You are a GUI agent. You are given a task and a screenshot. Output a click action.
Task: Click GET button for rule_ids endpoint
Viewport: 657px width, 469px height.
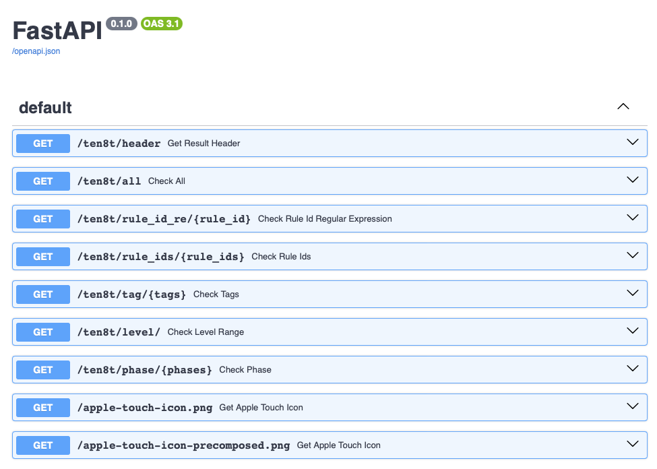(x=43, y=257)
